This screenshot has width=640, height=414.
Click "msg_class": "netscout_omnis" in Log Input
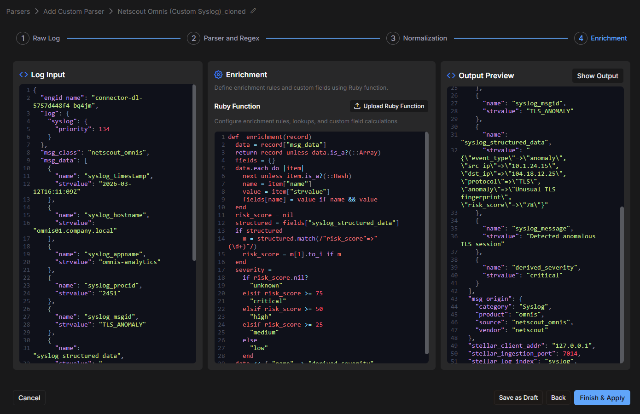(95, 153)
